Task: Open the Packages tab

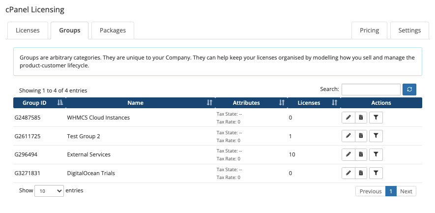Action: (x=113, y=30)
